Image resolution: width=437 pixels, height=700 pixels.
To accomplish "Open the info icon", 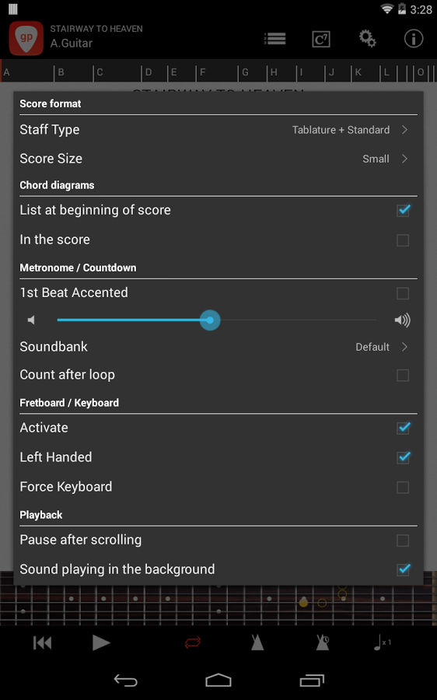I will tap(414, 39).
